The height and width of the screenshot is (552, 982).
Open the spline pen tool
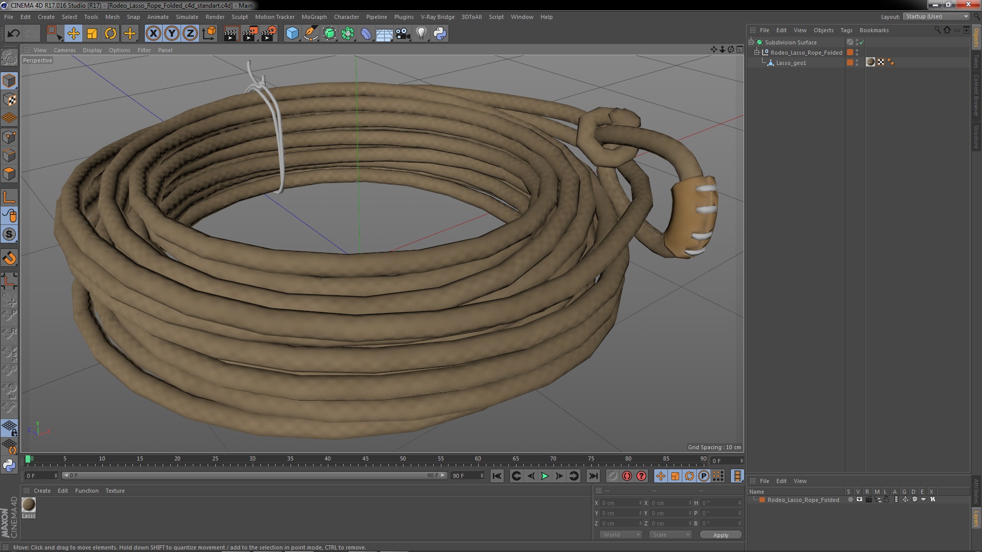click(x=310, y=34)
